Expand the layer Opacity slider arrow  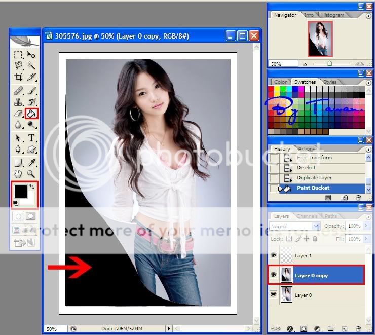coord(365,226)
